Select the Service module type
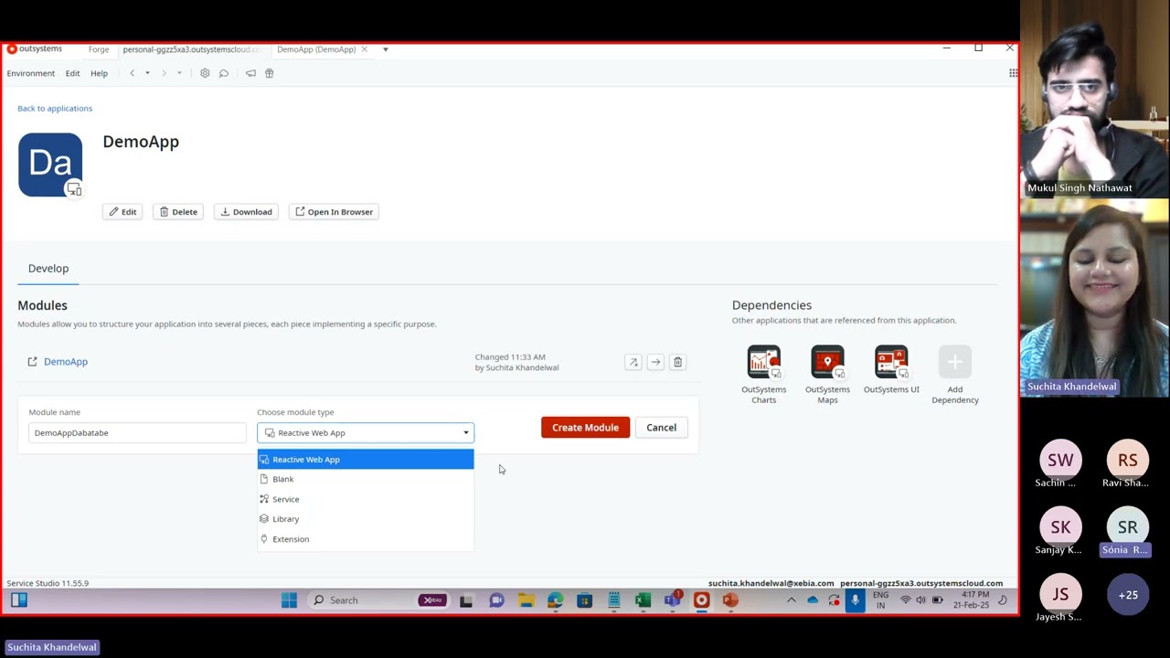Viewport: 1170px width, 658px height. click(366, 499)
